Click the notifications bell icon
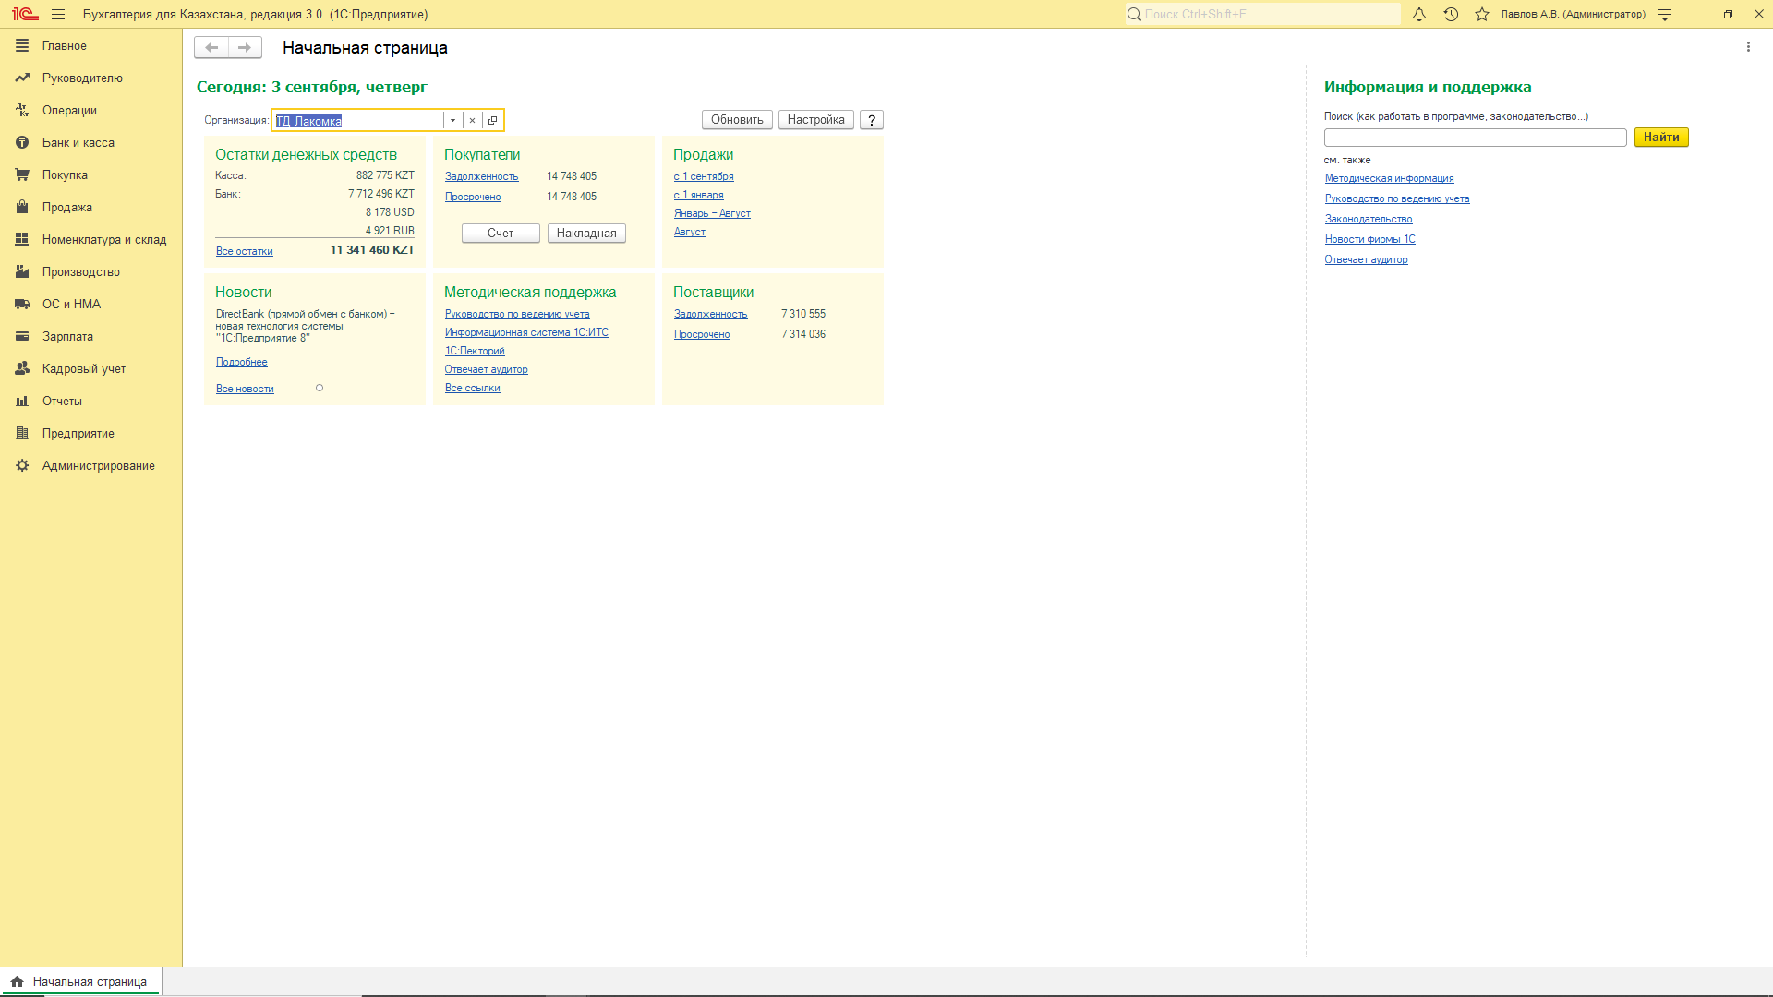 tap(1419, 14)
